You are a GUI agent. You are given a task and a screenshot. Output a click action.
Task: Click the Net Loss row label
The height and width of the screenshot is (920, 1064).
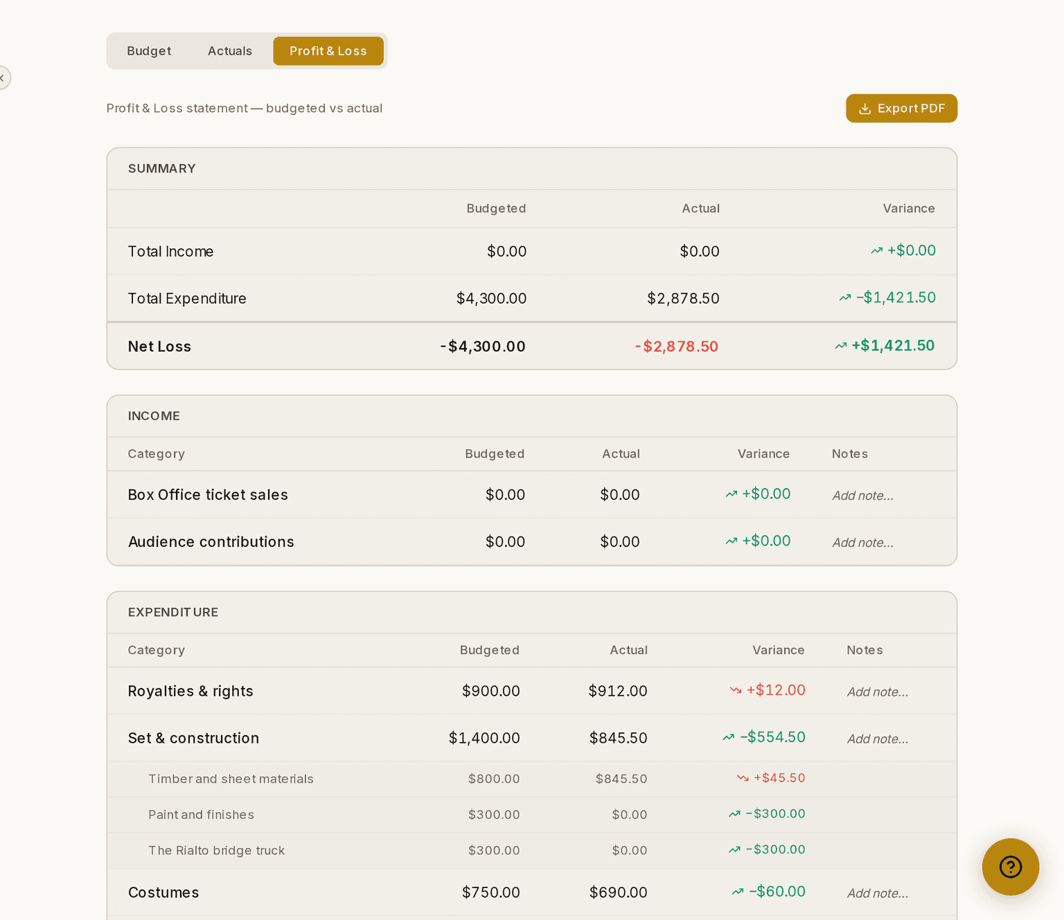(159, 346)
